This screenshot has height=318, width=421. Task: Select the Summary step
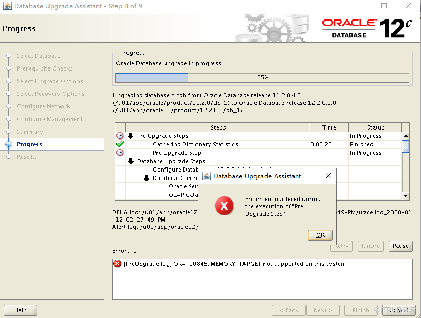tap(30, 132)
